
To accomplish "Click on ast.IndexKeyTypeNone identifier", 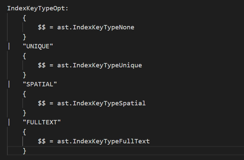I will pos(96,27).
